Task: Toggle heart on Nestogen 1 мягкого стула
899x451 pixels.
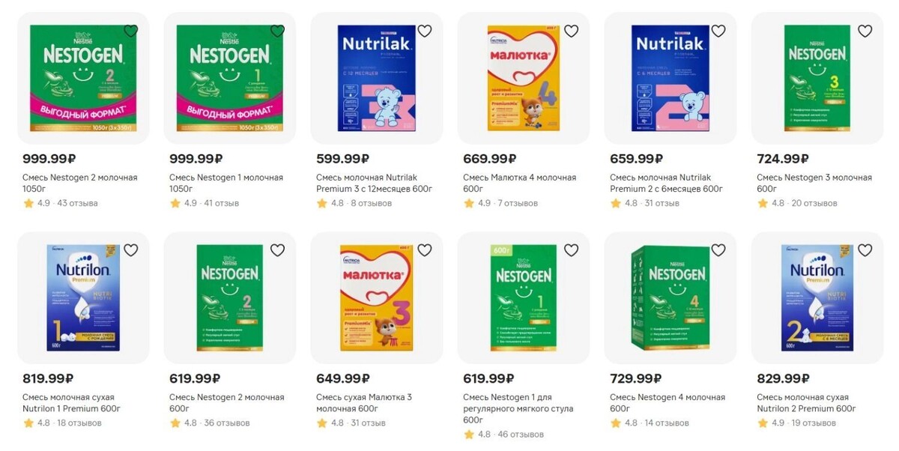Action: (x=571, y=250)
